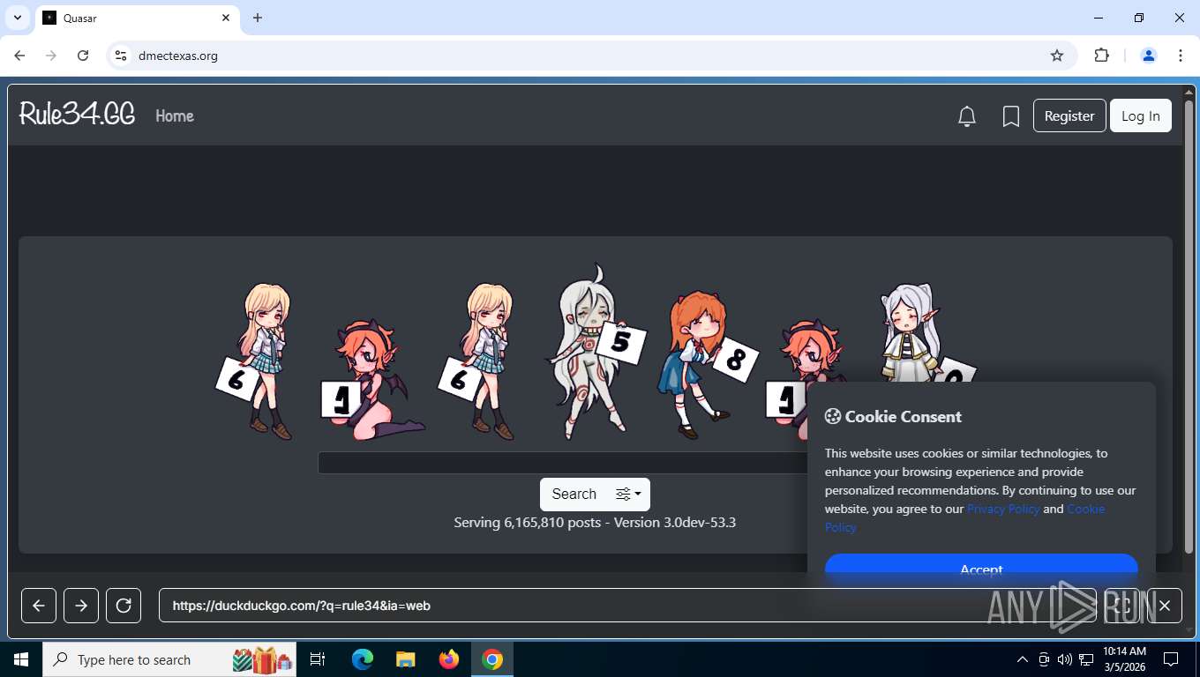Viewport: 1200px width, 677px height.
Task: Open a new Chrome tab
Action: point(258,18)
